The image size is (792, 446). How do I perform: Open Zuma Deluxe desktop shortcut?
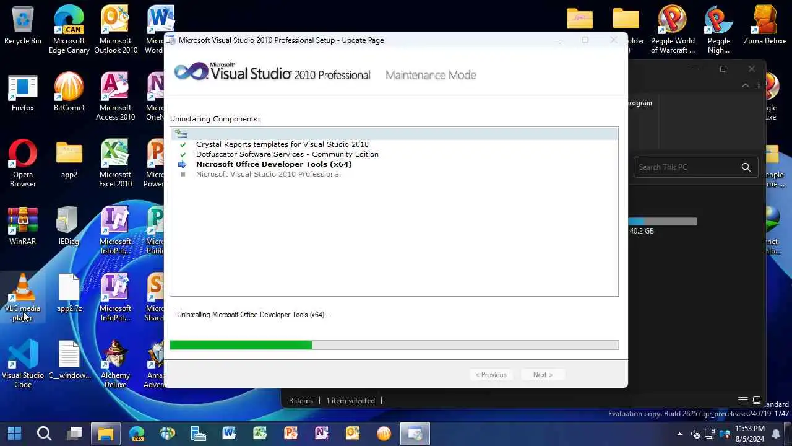(x=765, y=26)
